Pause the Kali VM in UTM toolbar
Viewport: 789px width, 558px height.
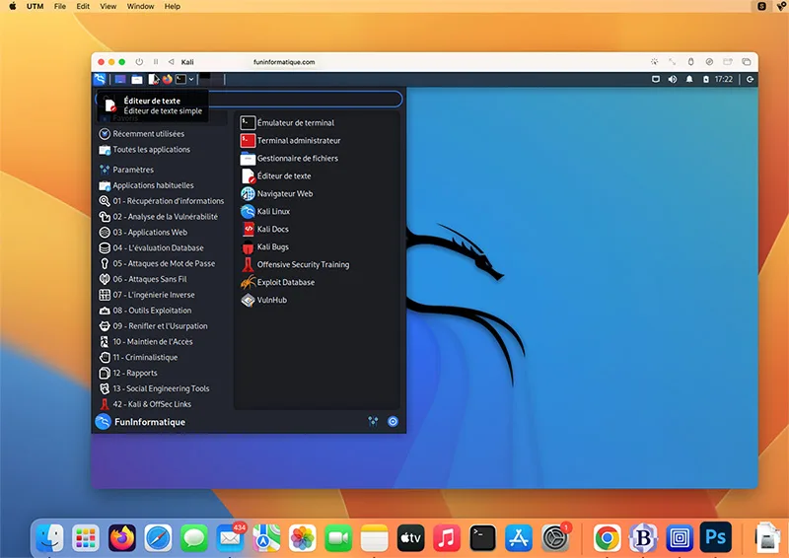click(156, 62)
